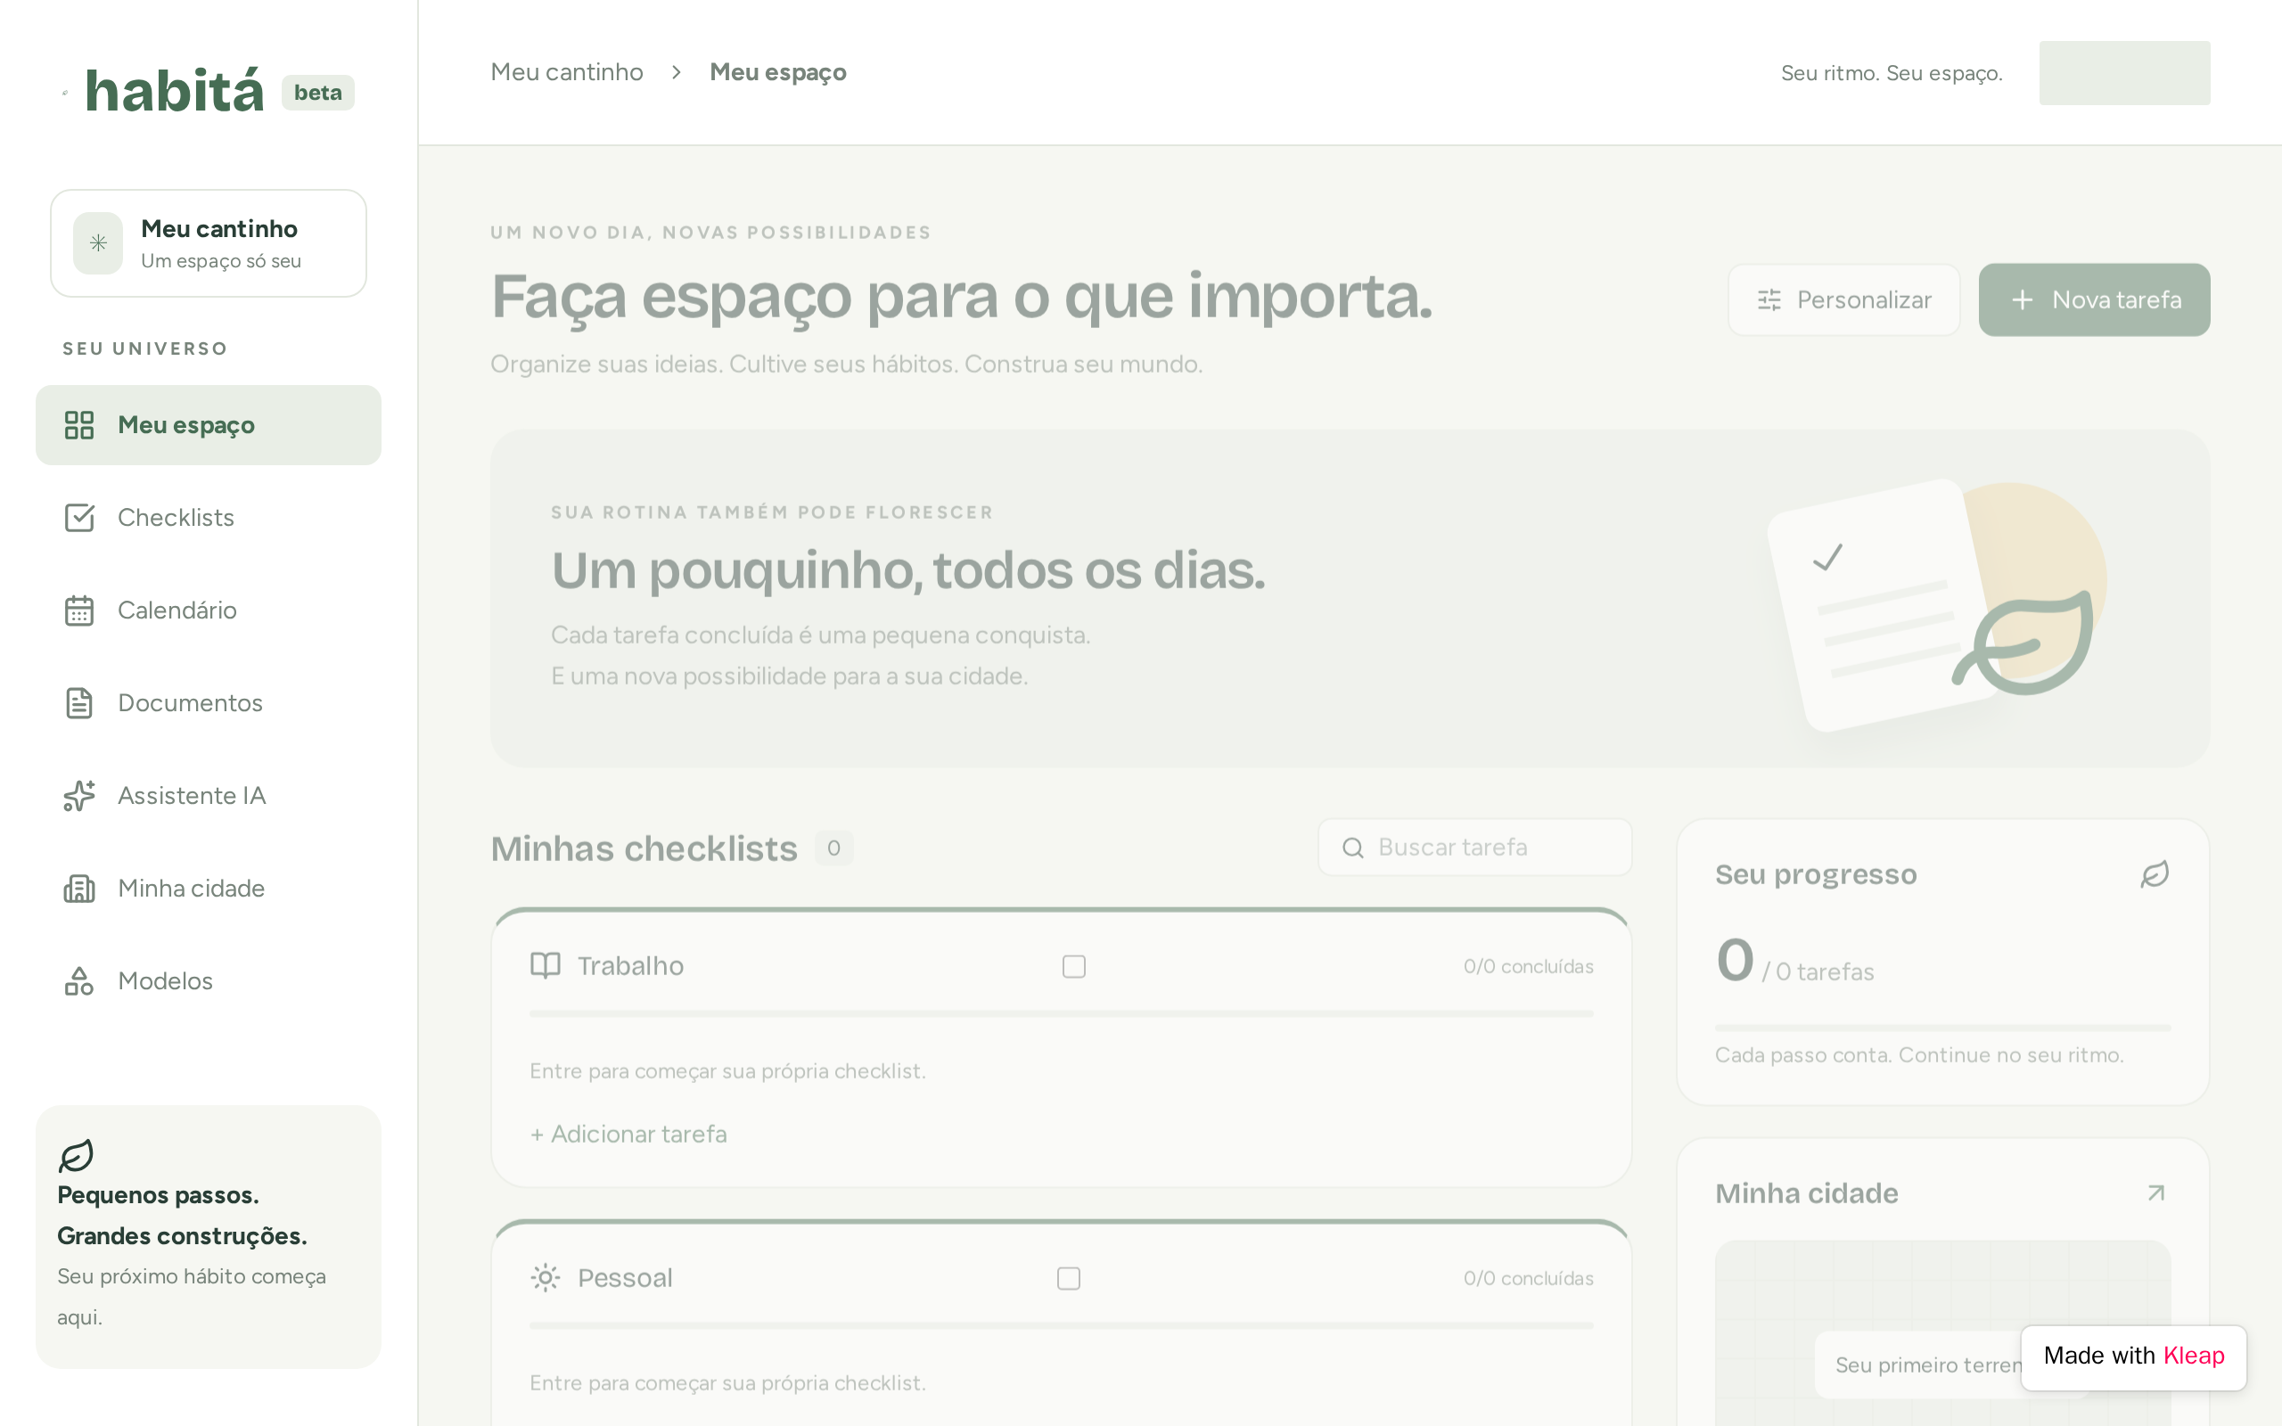Open Modelos from sidebar
The image size is (2282, 1426).
coord(209,981)
